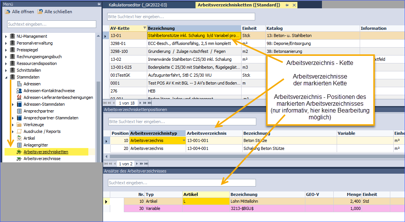The width and height of the screenshot is (405, 222).
Task: Close the Arbeitsverzeichnisketten tab
Action: click(x=294, y=5)
